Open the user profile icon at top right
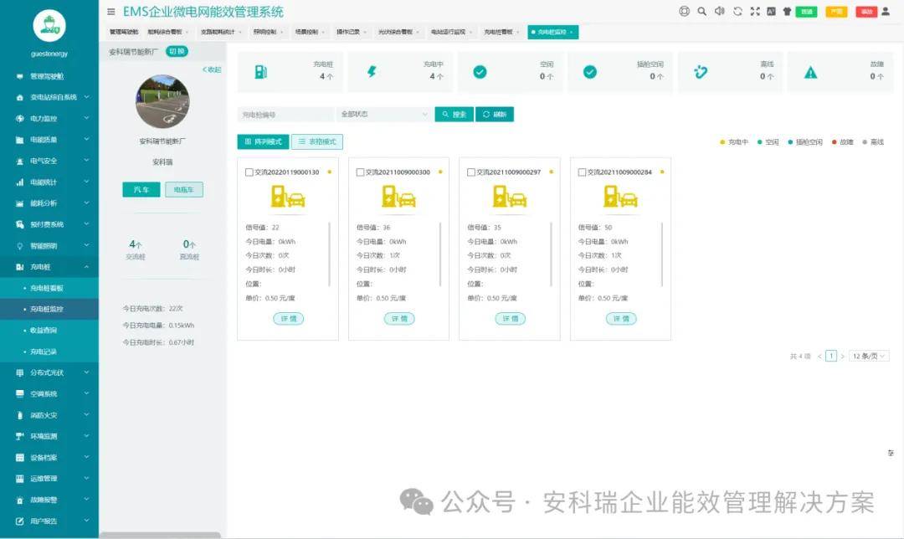This screenshot has height=539, width=904. 886,11
